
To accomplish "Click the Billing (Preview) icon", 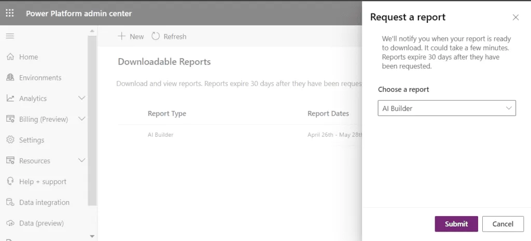I will [10, 119].
